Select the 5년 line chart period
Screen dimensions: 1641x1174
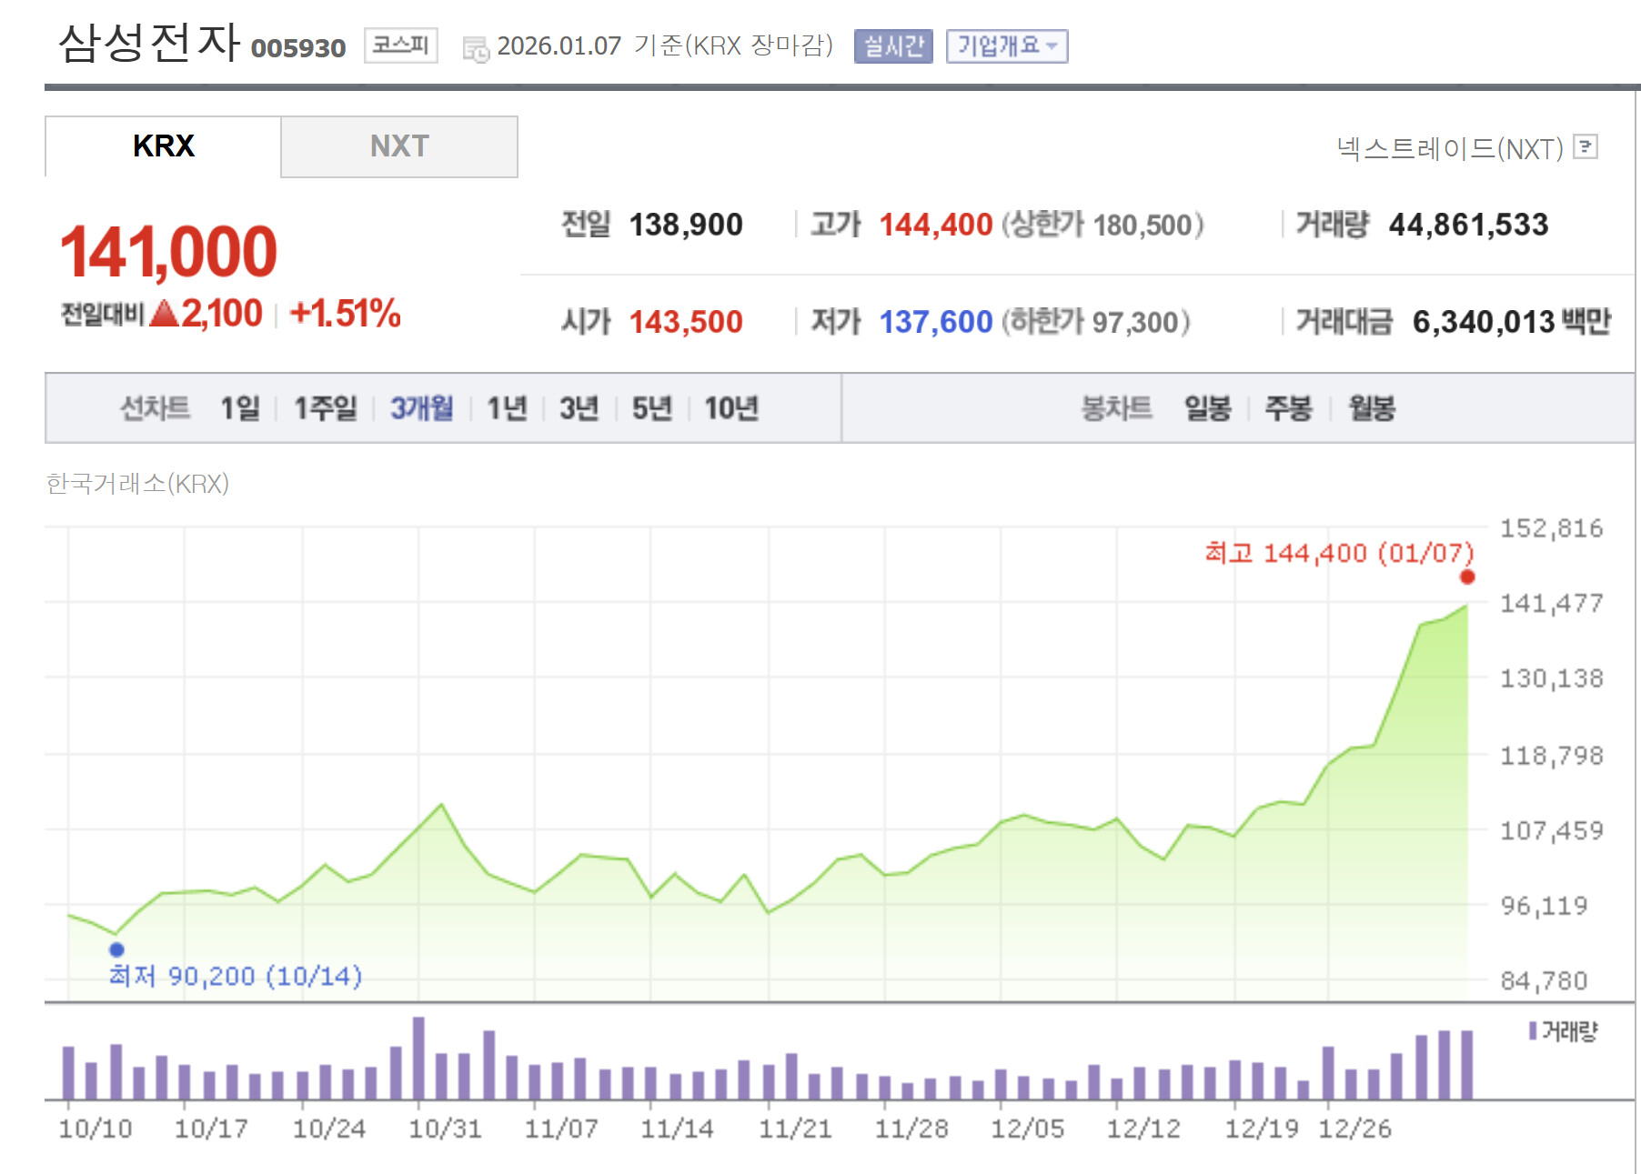(x=652, y=408)
